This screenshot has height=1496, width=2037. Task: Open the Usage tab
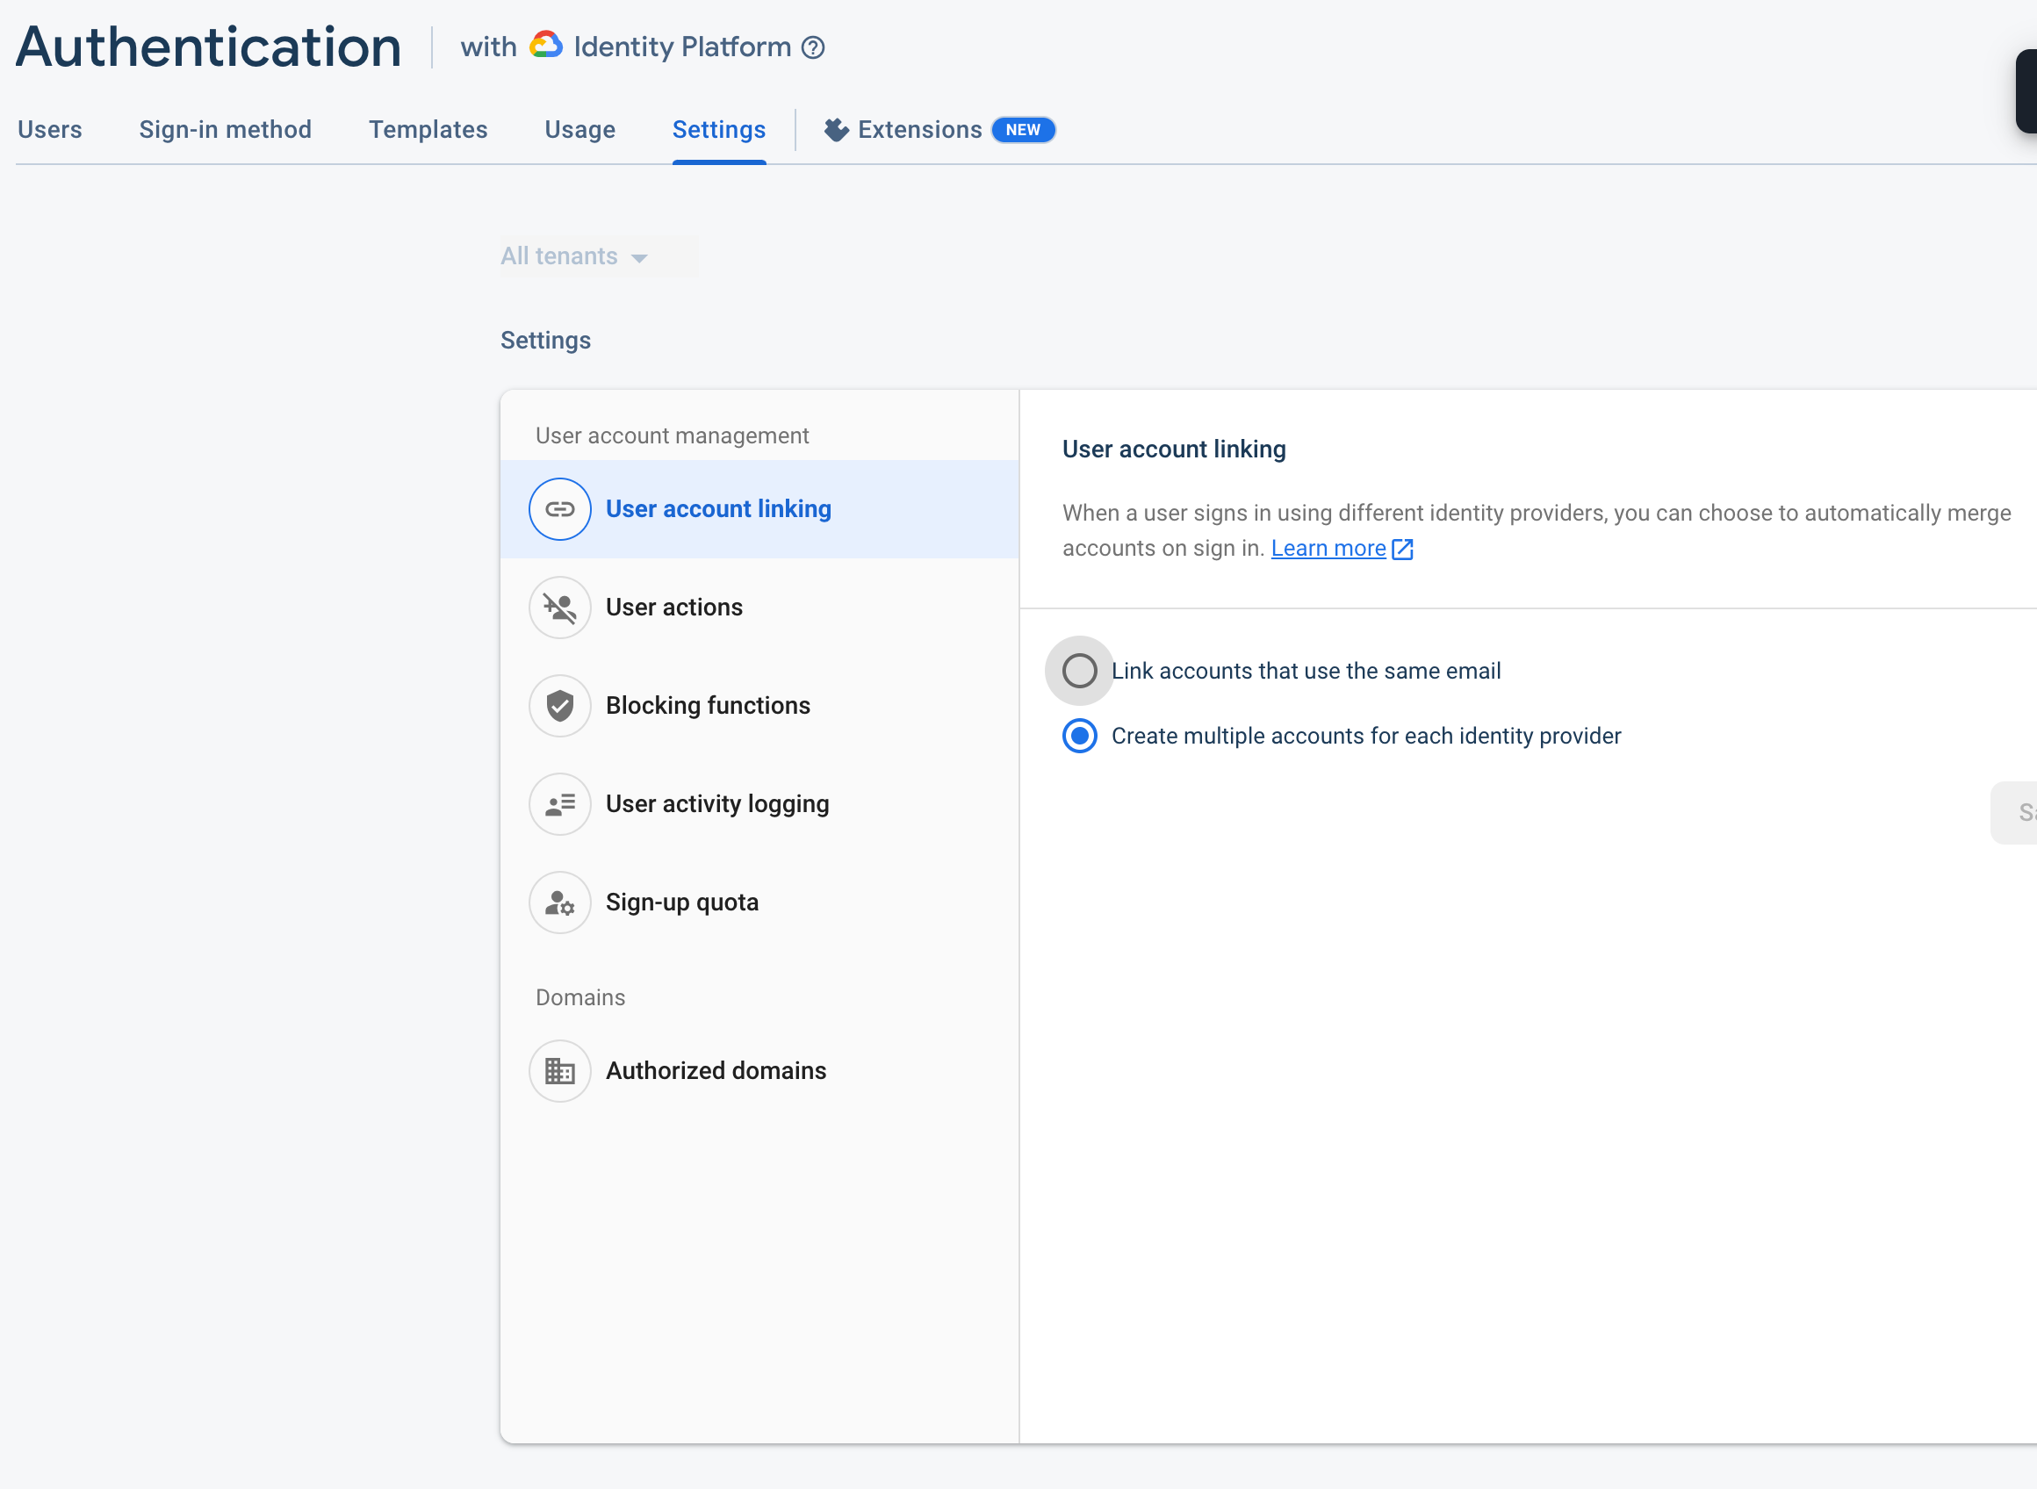579,130
